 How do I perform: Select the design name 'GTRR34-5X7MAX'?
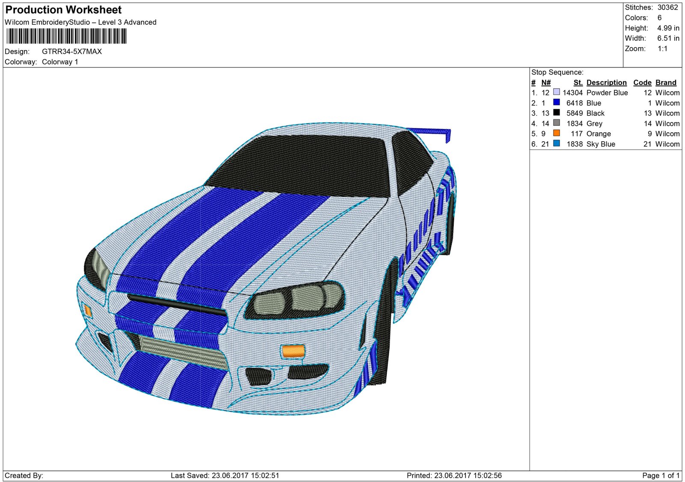pyautogui.click(x=72, y=51)
